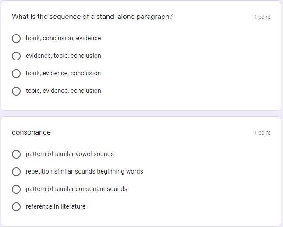Click the 'consonance' question title
283x227 pixels.
pyautogui.click(x=31, y=132)
